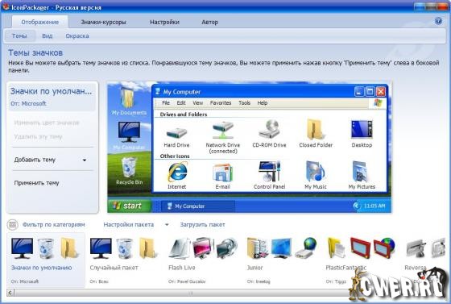Open Favorites menu in preview window
The image size is (451, 304).
(x=221, y=102)
